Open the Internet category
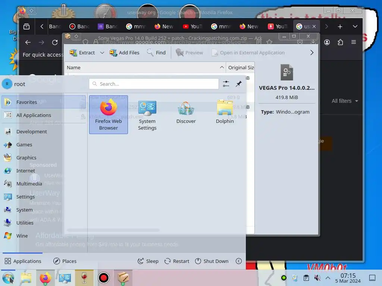The height and width of the screenshot is (286, 382). point(44,171)
